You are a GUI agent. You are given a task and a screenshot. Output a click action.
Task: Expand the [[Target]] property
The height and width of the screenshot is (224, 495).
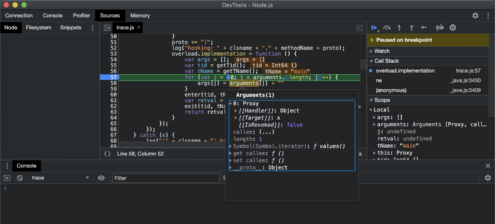point(236,118)
